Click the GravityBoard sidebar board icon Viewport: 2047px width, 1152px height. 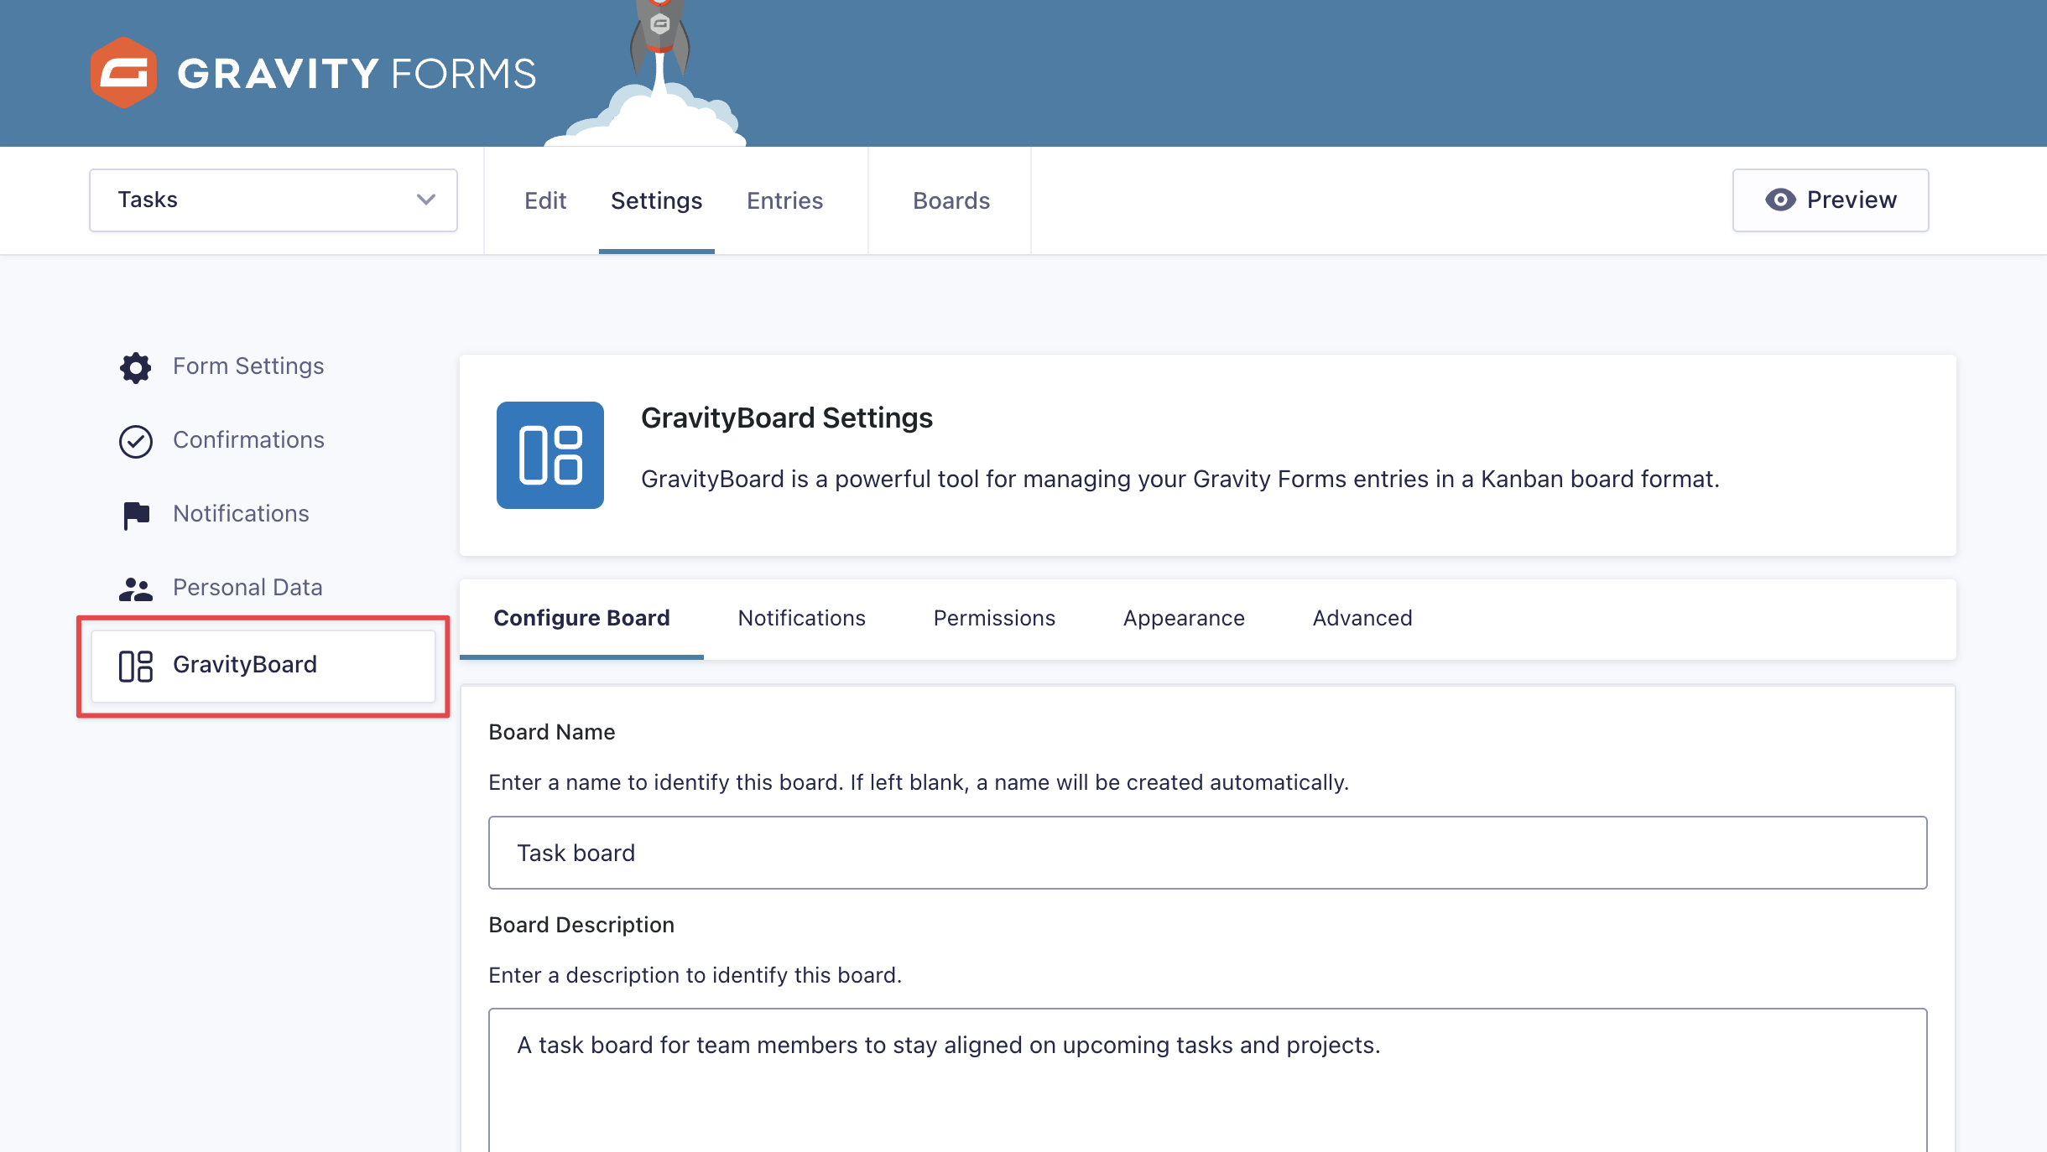click(135, 666)
